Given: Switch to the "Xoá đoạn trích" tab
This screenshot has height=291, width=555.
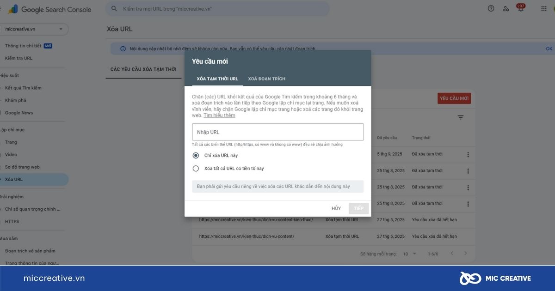Looking at the screenshot, I should click(266, 79).
